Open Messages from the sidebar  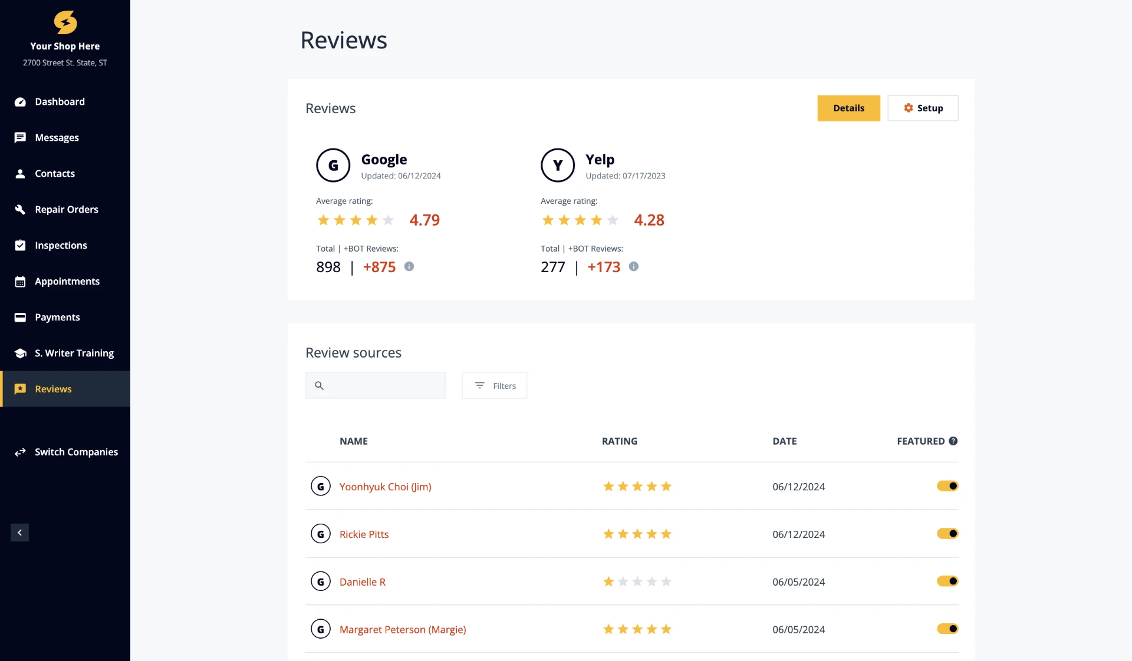pyautogui.click(x=65, y=138)
